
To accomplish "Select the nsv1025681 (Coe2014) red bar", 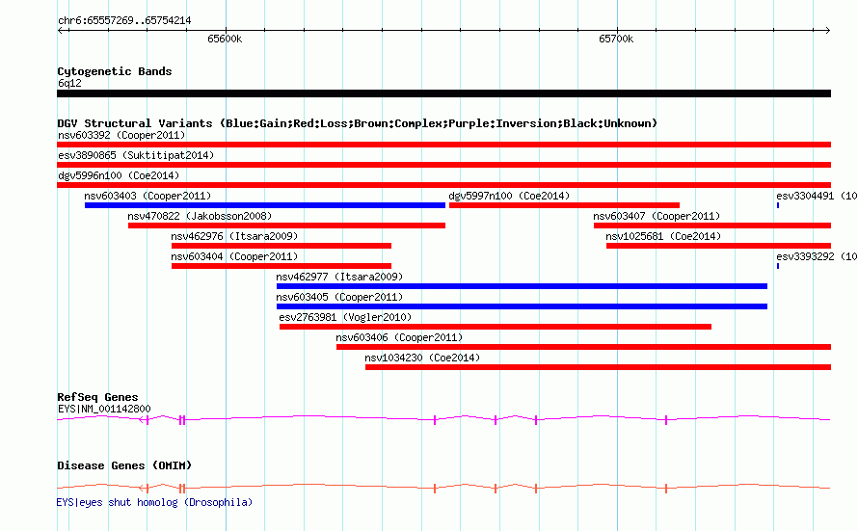I will pos(718,246).
